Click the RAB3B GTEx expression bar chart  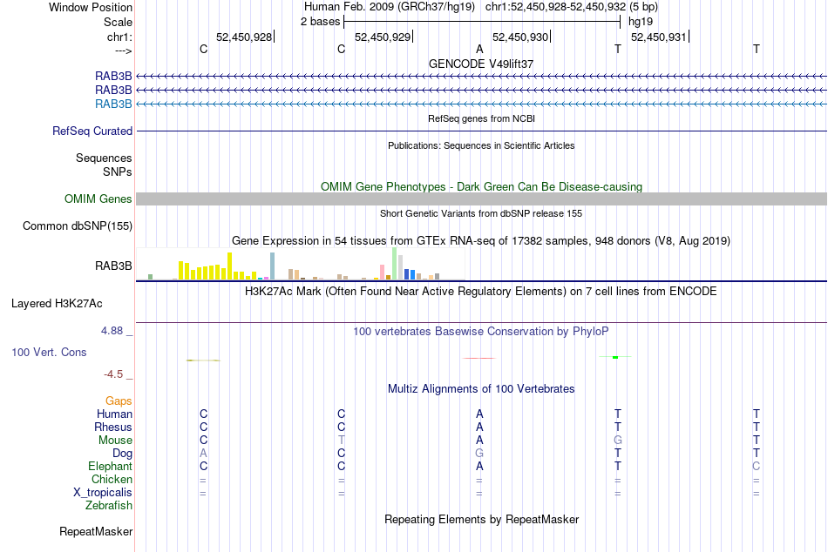pos(300,264)
